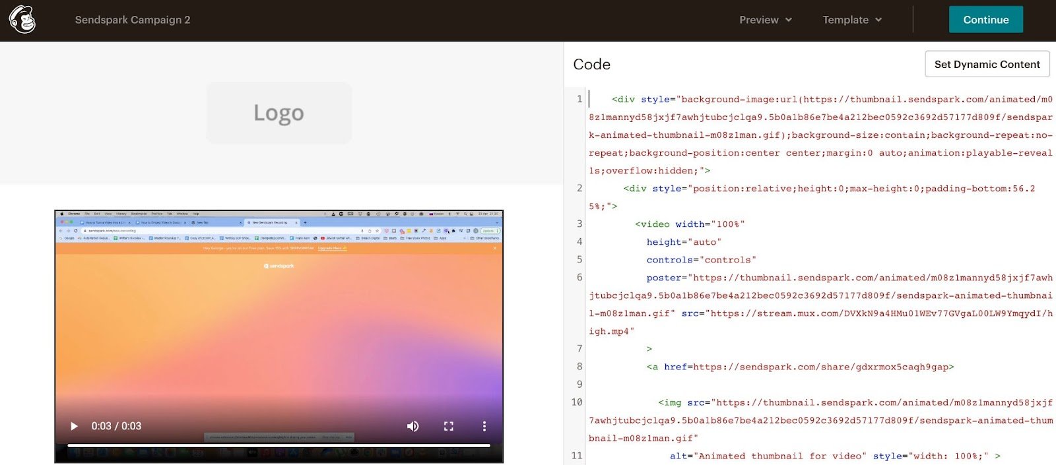This screenshot has width=1056, height=465.
Task: Enter fullscreen mode on the video
Action: coord(449,426)
